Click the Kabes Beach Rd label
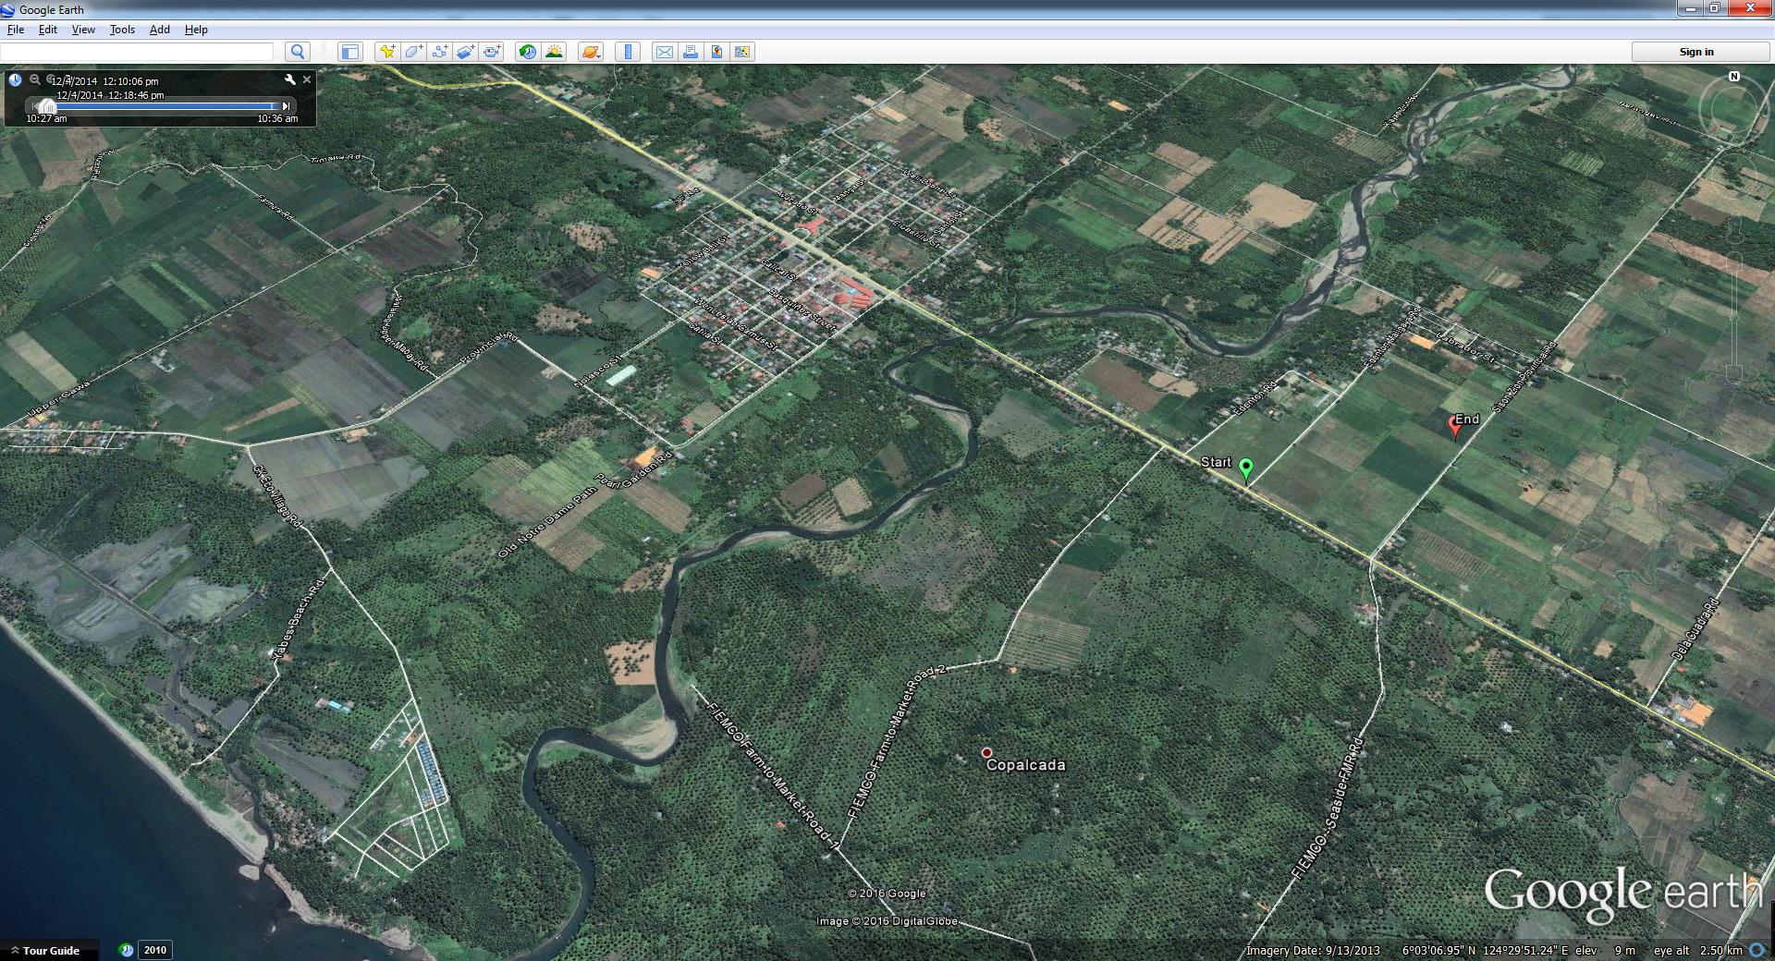This screenshot has width=1775, height=961. 298,619
